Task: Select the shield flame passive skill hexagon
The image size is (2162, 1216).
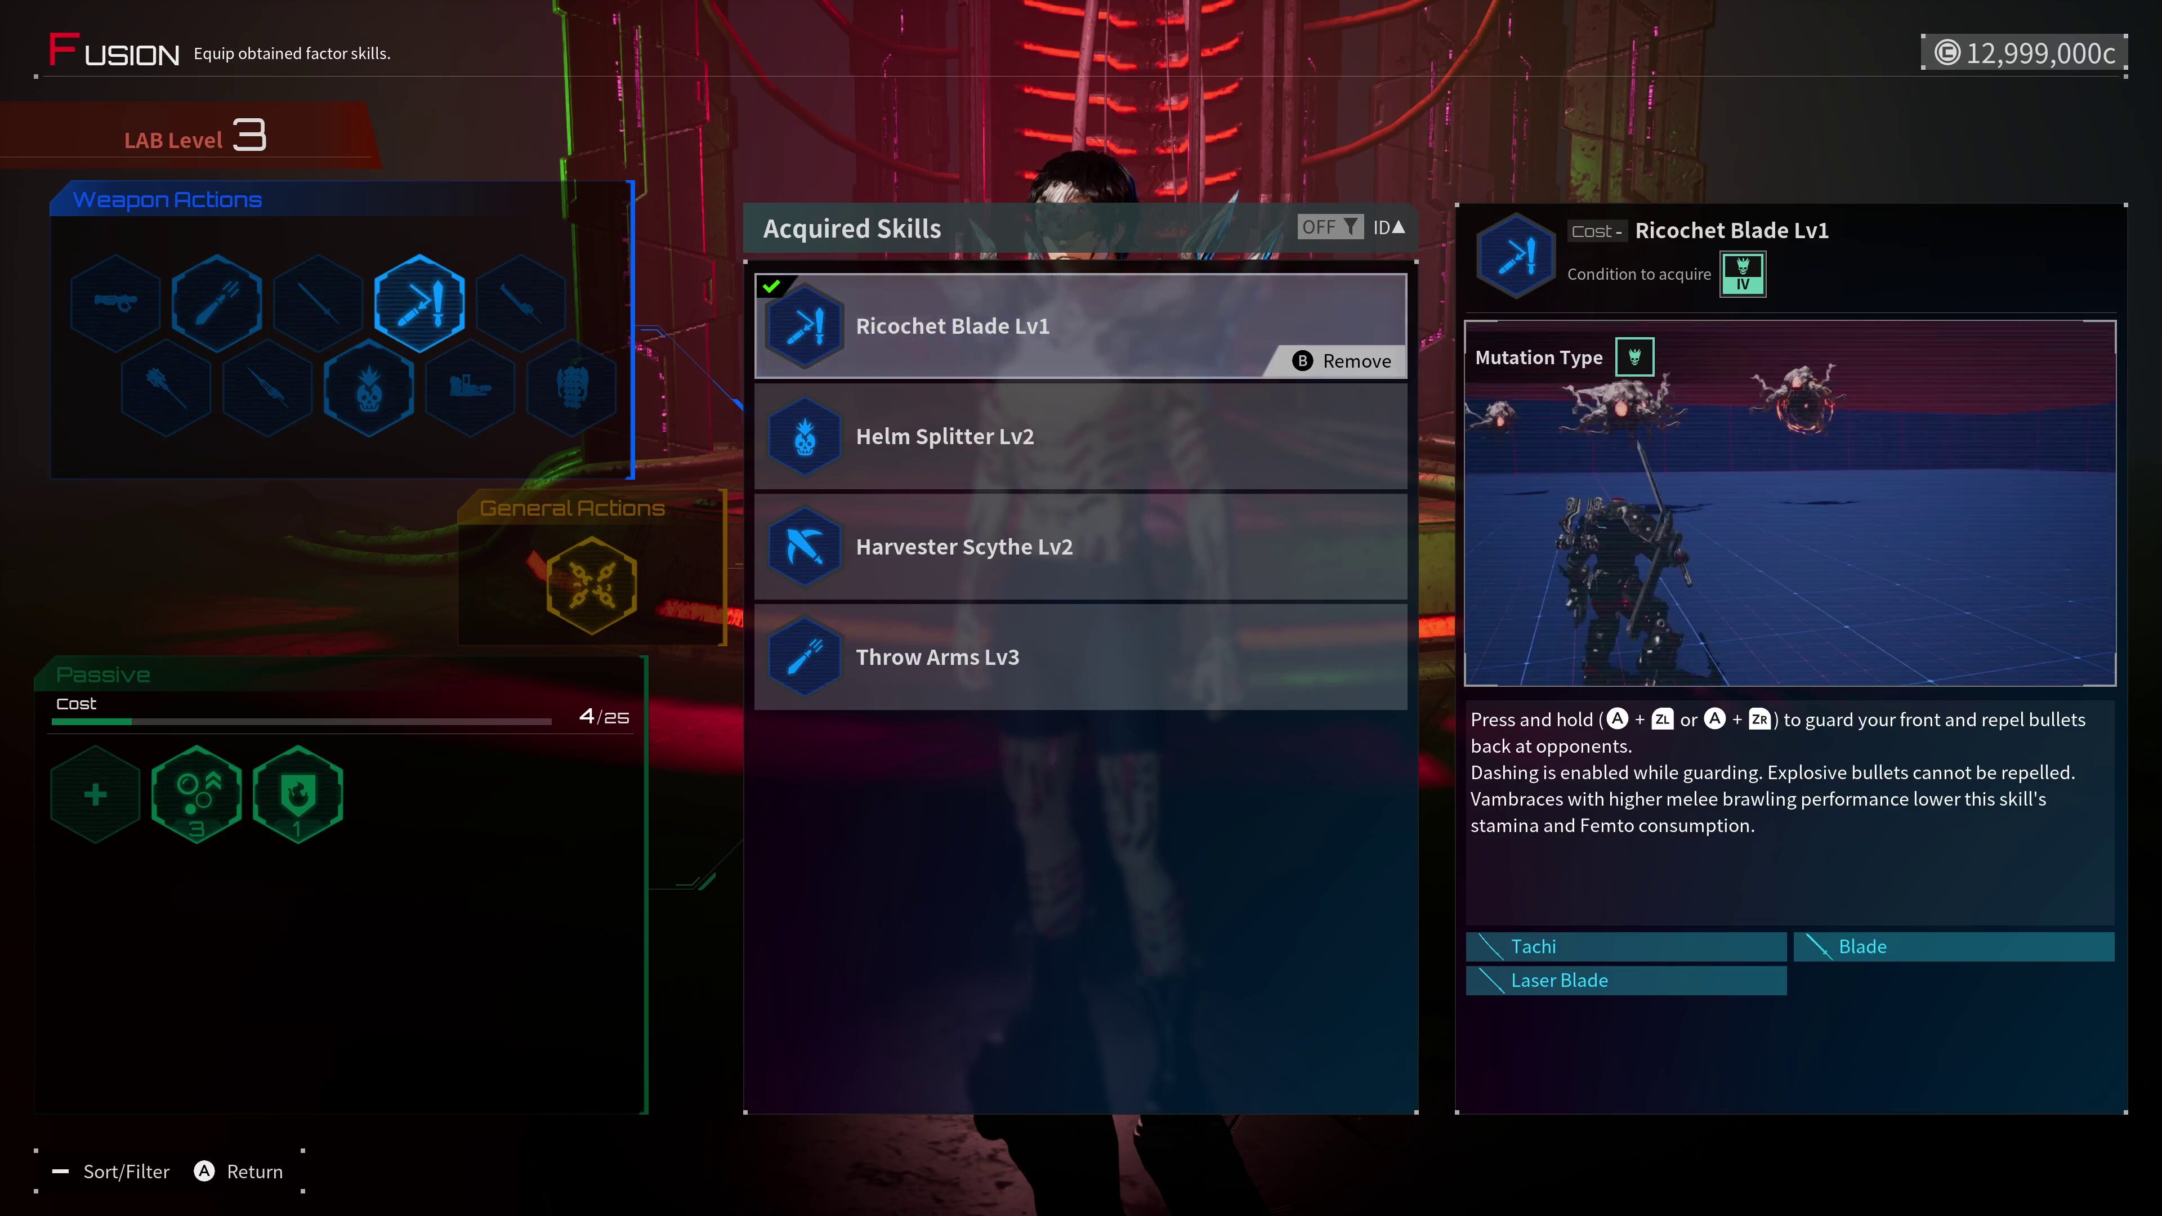Action: [298, 794]
